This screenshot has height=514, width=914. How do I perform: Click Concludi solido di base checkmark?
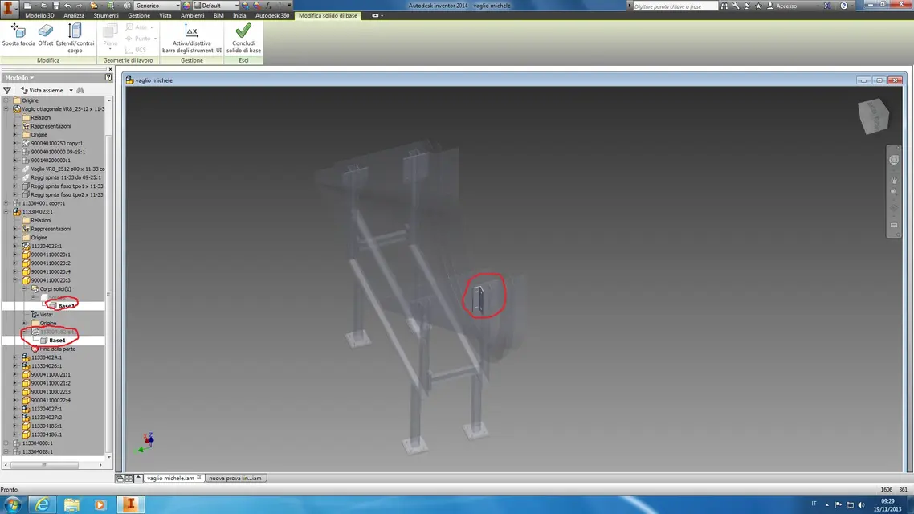(243, 39)
